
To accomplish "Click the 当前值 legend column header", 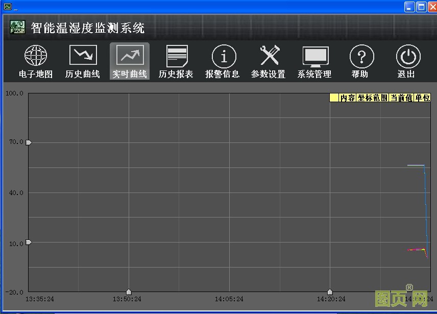I will (401, 98).
